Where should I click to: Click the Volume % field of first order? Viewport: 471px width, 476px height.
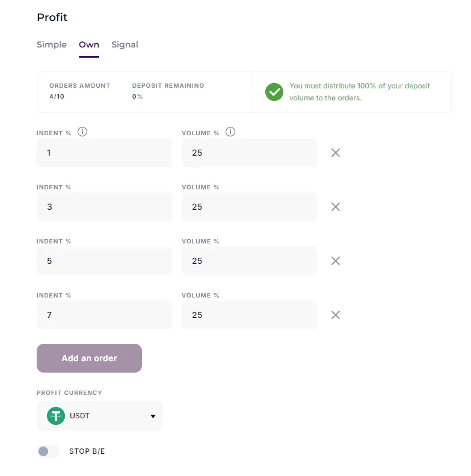[249, 153]
